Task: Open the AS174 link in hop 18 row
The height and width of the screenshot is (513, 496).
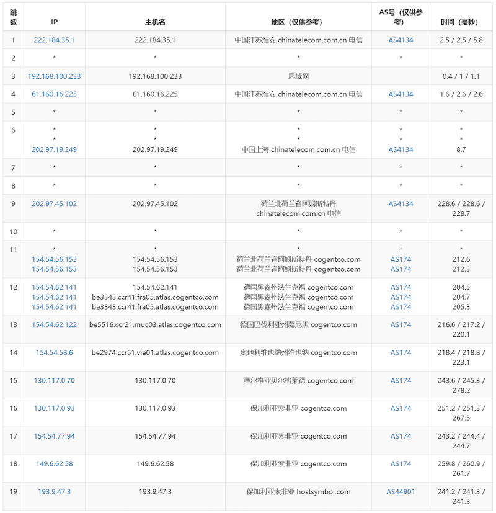Action: click(401, 464)
